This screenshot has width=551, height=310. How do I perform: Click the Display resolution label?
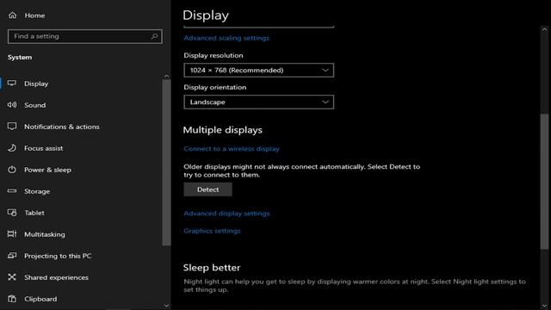(214, 55)
